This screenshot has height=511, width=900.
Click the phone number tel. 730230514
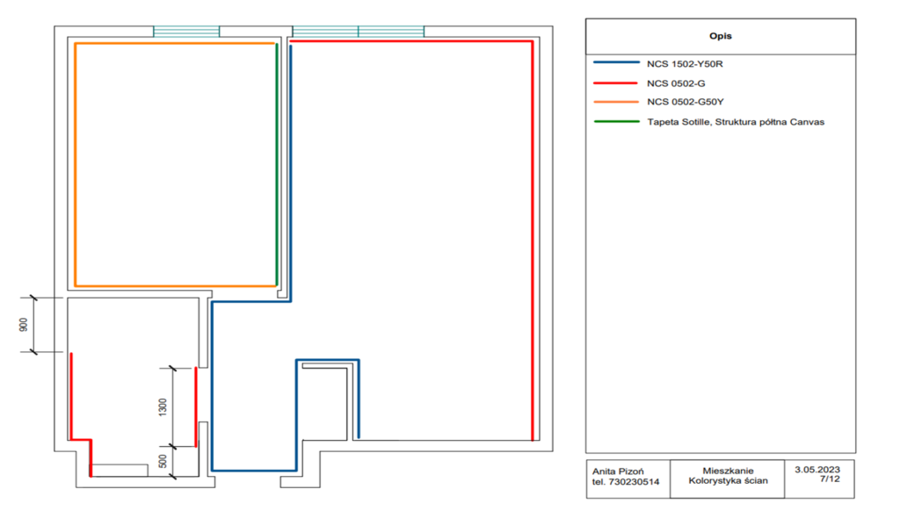[x=623, y=482]
